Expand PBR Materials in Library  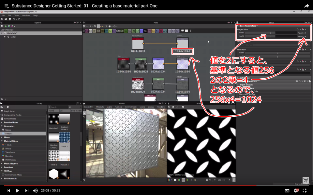click(2, 178)
